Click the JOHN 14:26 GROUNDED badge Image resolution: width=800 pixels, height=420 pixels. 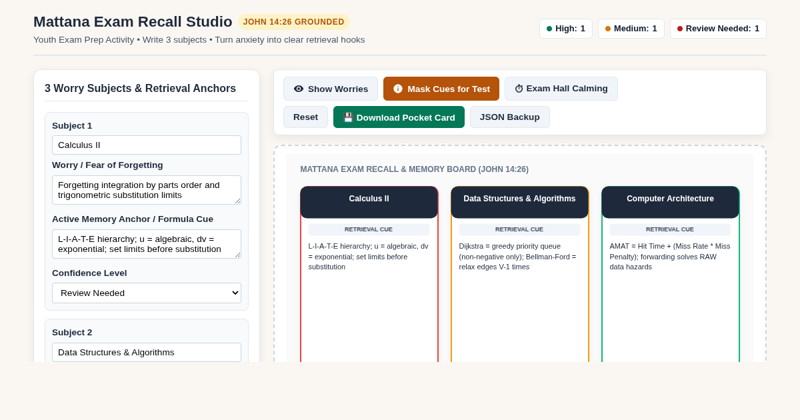point(294,22)
